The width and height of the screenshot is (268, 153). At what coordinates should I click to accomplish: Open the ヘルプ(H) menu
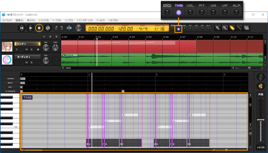point(113,20)
